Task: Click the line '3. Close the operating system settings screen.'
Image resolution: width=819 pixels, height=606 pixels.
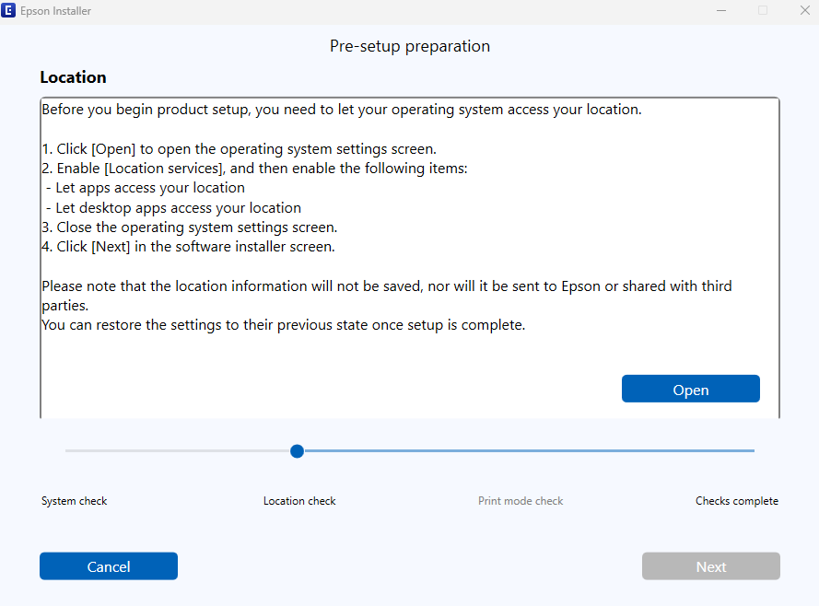Action: point(190,227)
